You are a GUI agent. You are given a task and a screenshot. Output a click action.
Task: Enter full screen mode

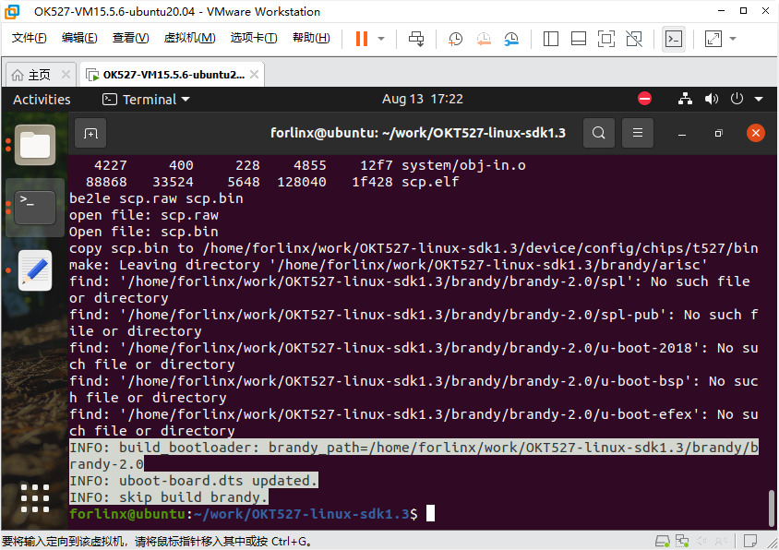pyautogui.click(x=606, y=39)
